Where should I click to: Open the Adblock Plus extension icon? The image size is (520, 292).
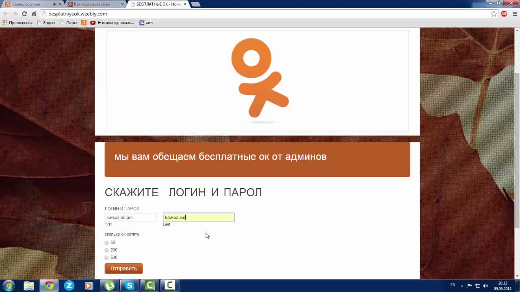[504, 14]
